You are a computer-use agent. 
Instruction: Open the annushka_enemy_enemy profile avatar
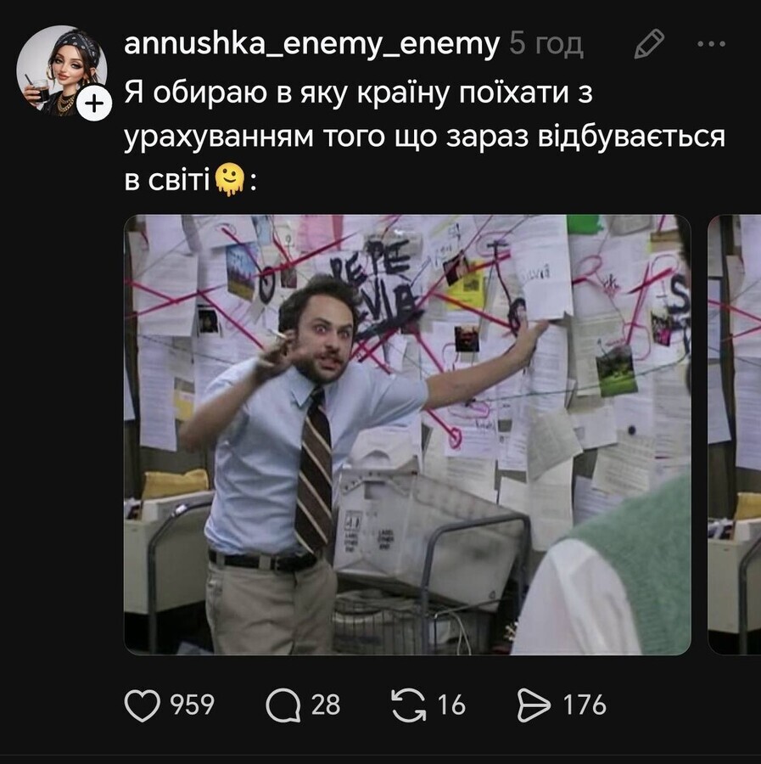[x=62, y=70]
